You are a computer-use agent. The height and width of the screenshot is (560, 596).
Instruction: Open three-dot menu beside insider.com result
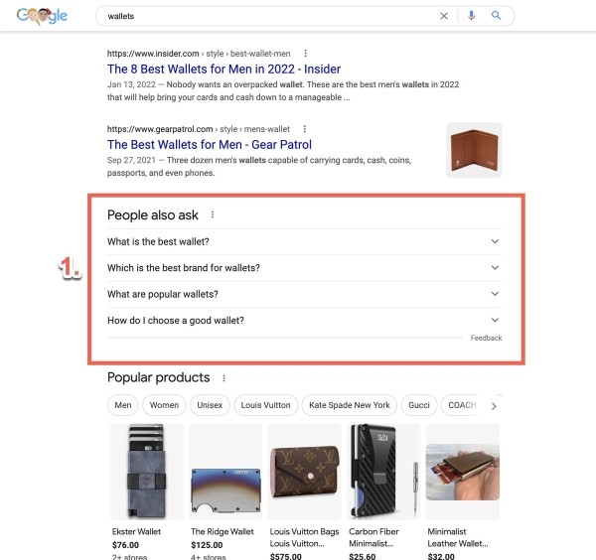(x=305, y=54)
